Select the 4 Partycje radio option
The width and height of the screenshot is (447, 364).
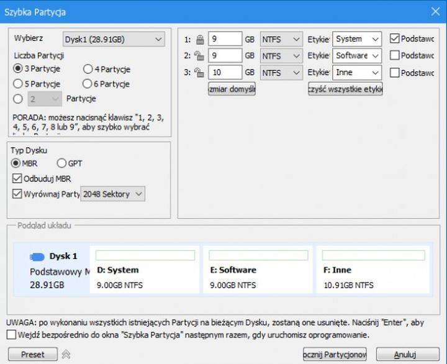88,70
